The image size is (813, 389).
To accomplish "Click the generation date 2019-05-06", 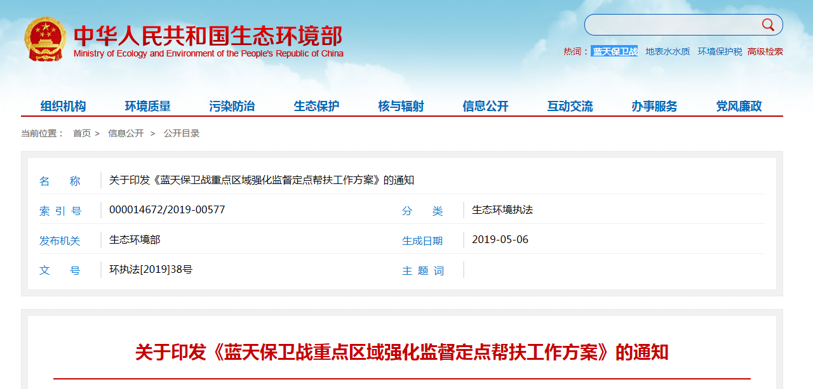I will click(x=500, y=240).
